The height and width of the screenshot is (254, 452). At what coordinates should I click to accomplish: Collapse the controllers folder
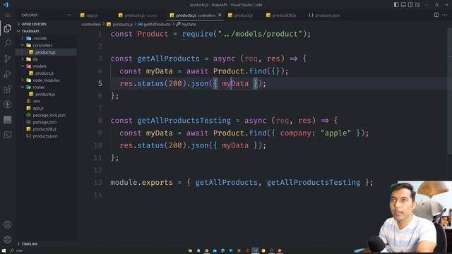tap(42, 45)
